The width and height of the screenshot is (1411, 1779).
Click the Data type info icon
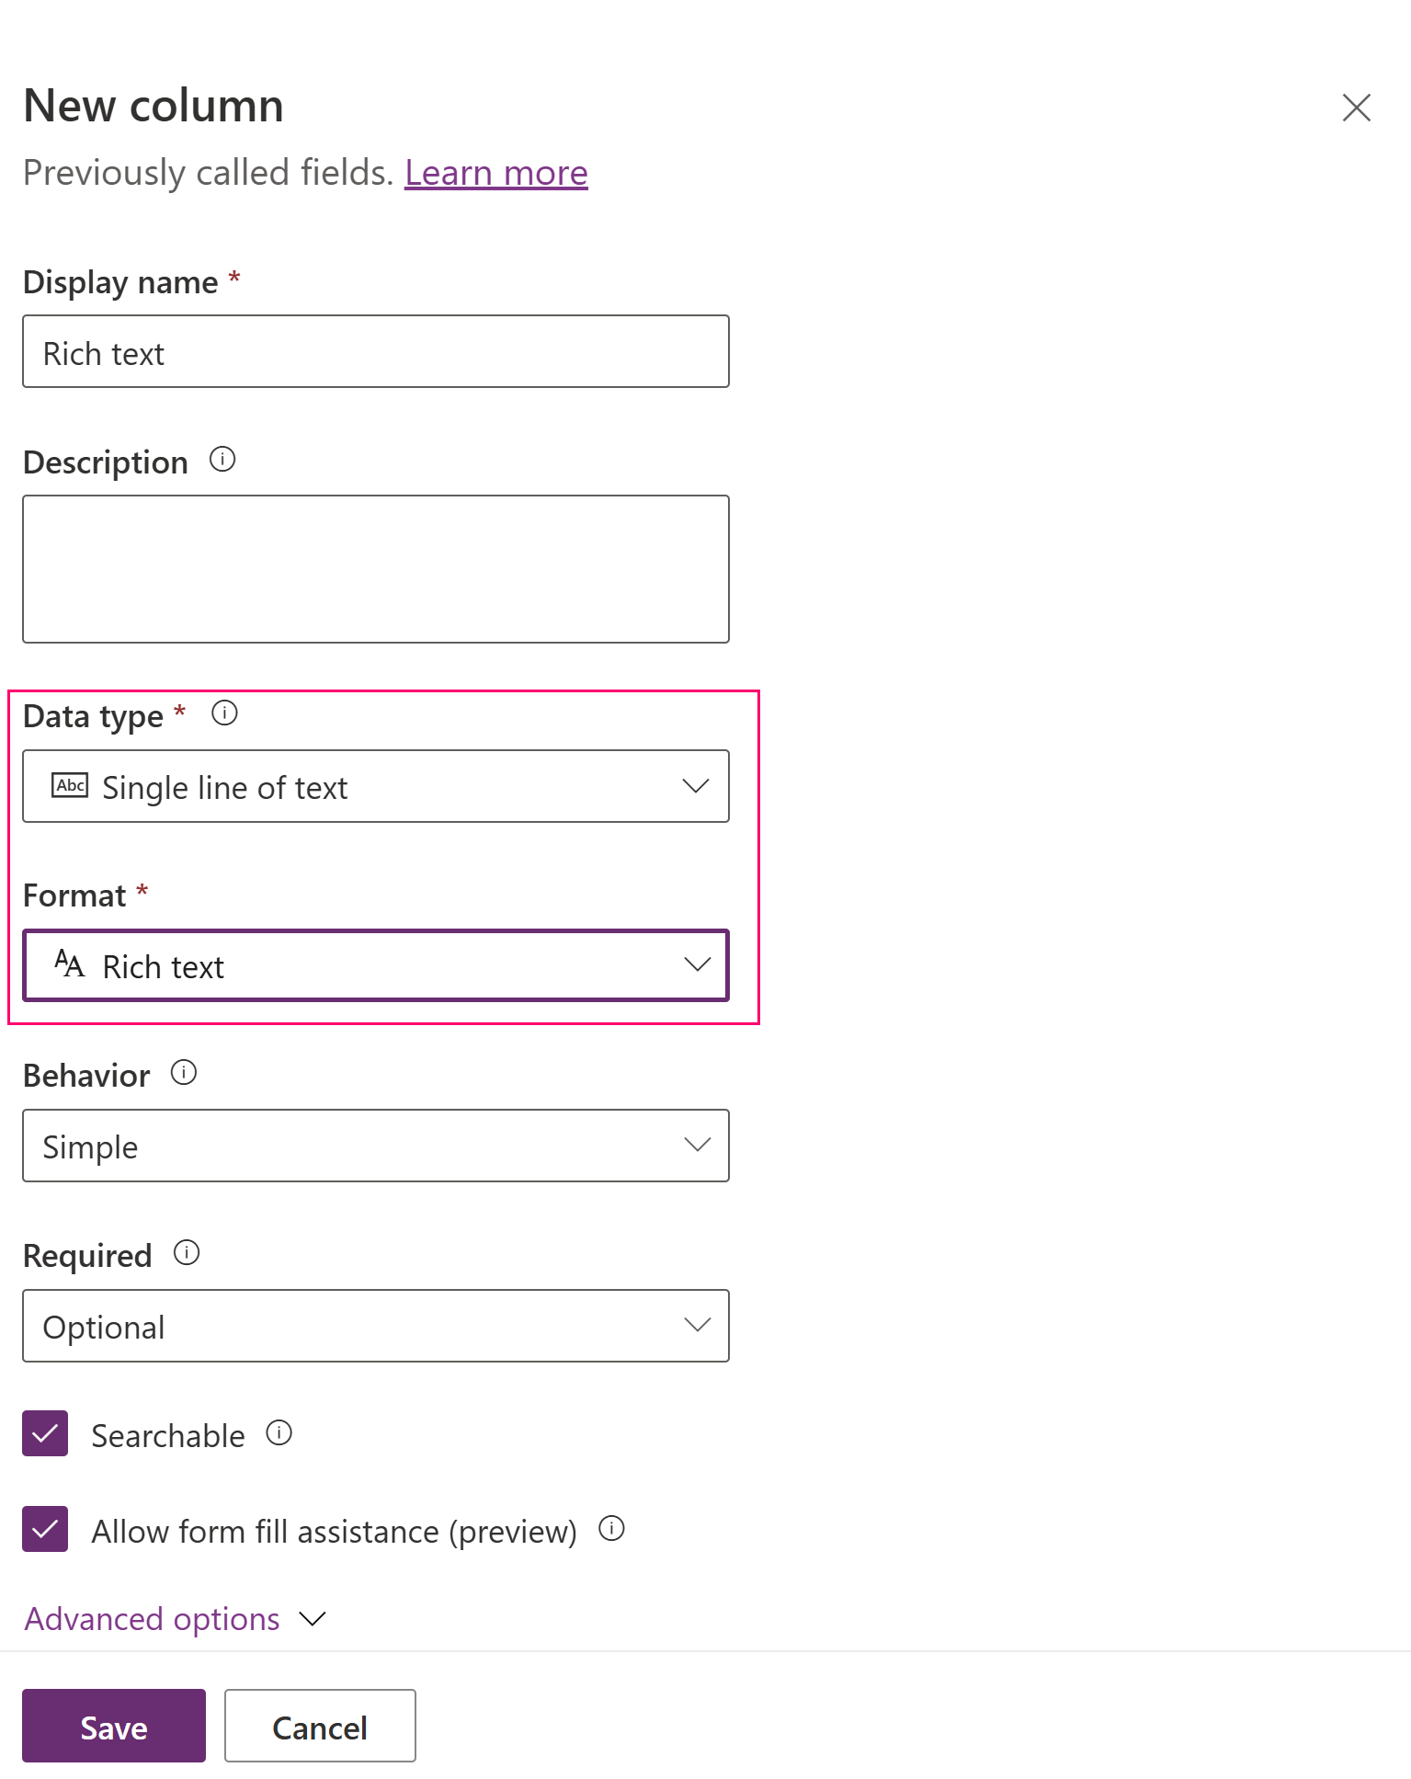tap(224, 713)
